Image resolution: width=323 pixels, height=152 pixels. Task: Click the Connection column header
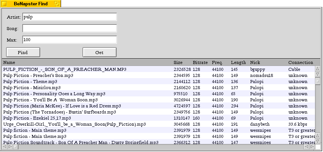click(300, 62)
